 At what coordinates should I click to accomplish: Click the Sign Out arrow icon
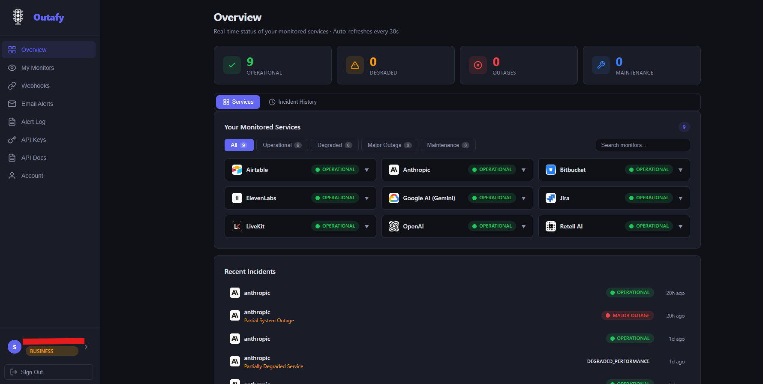pyautogui.click(x=14, y=372)
